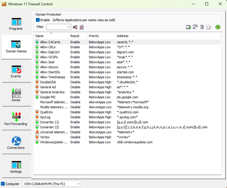This screenshot has width=227, height=188.
Task: Click the General Analytics block icon
Action: click(x=37, y=92)
